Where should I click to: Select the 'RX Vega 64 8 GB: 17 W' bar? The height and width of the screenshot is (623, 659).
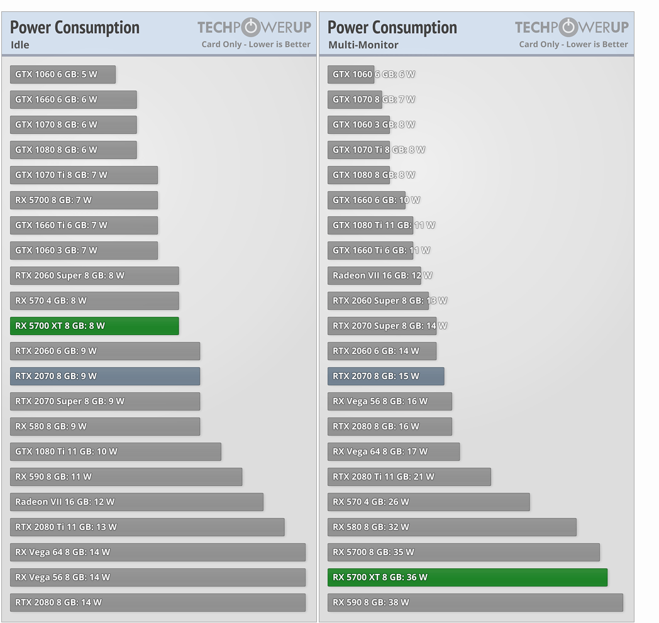click(x=394, y=451)
